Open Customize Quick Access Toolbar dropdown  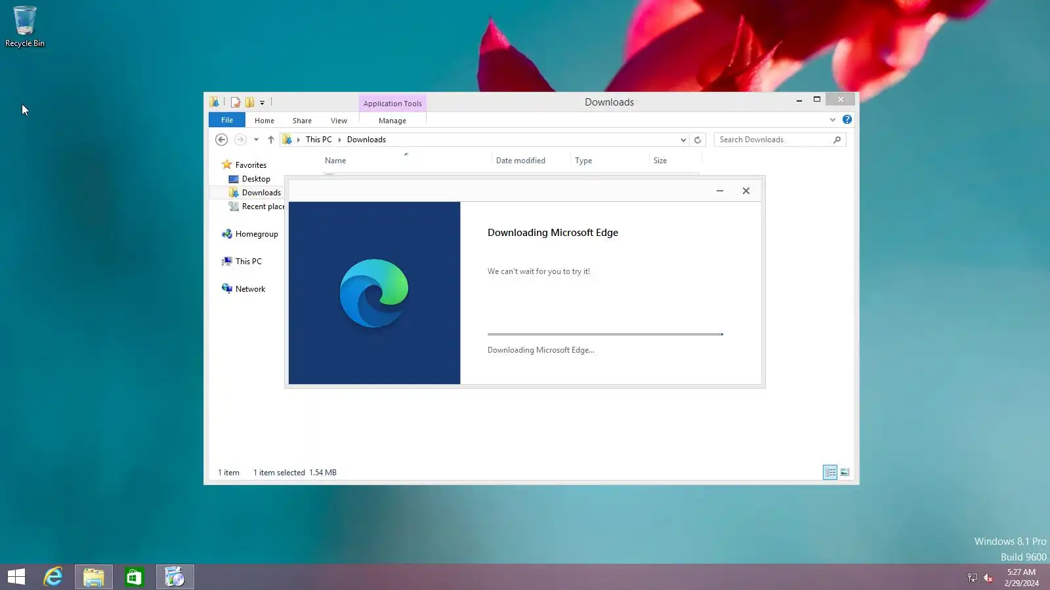pos(262,103)
